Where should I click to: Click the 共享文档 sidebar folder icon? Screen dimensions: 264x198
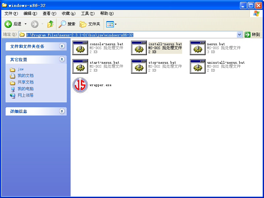coord(13,83)
